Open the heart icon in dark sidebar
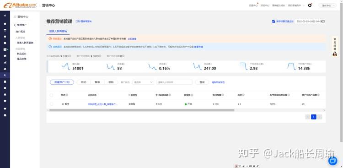 5,108
